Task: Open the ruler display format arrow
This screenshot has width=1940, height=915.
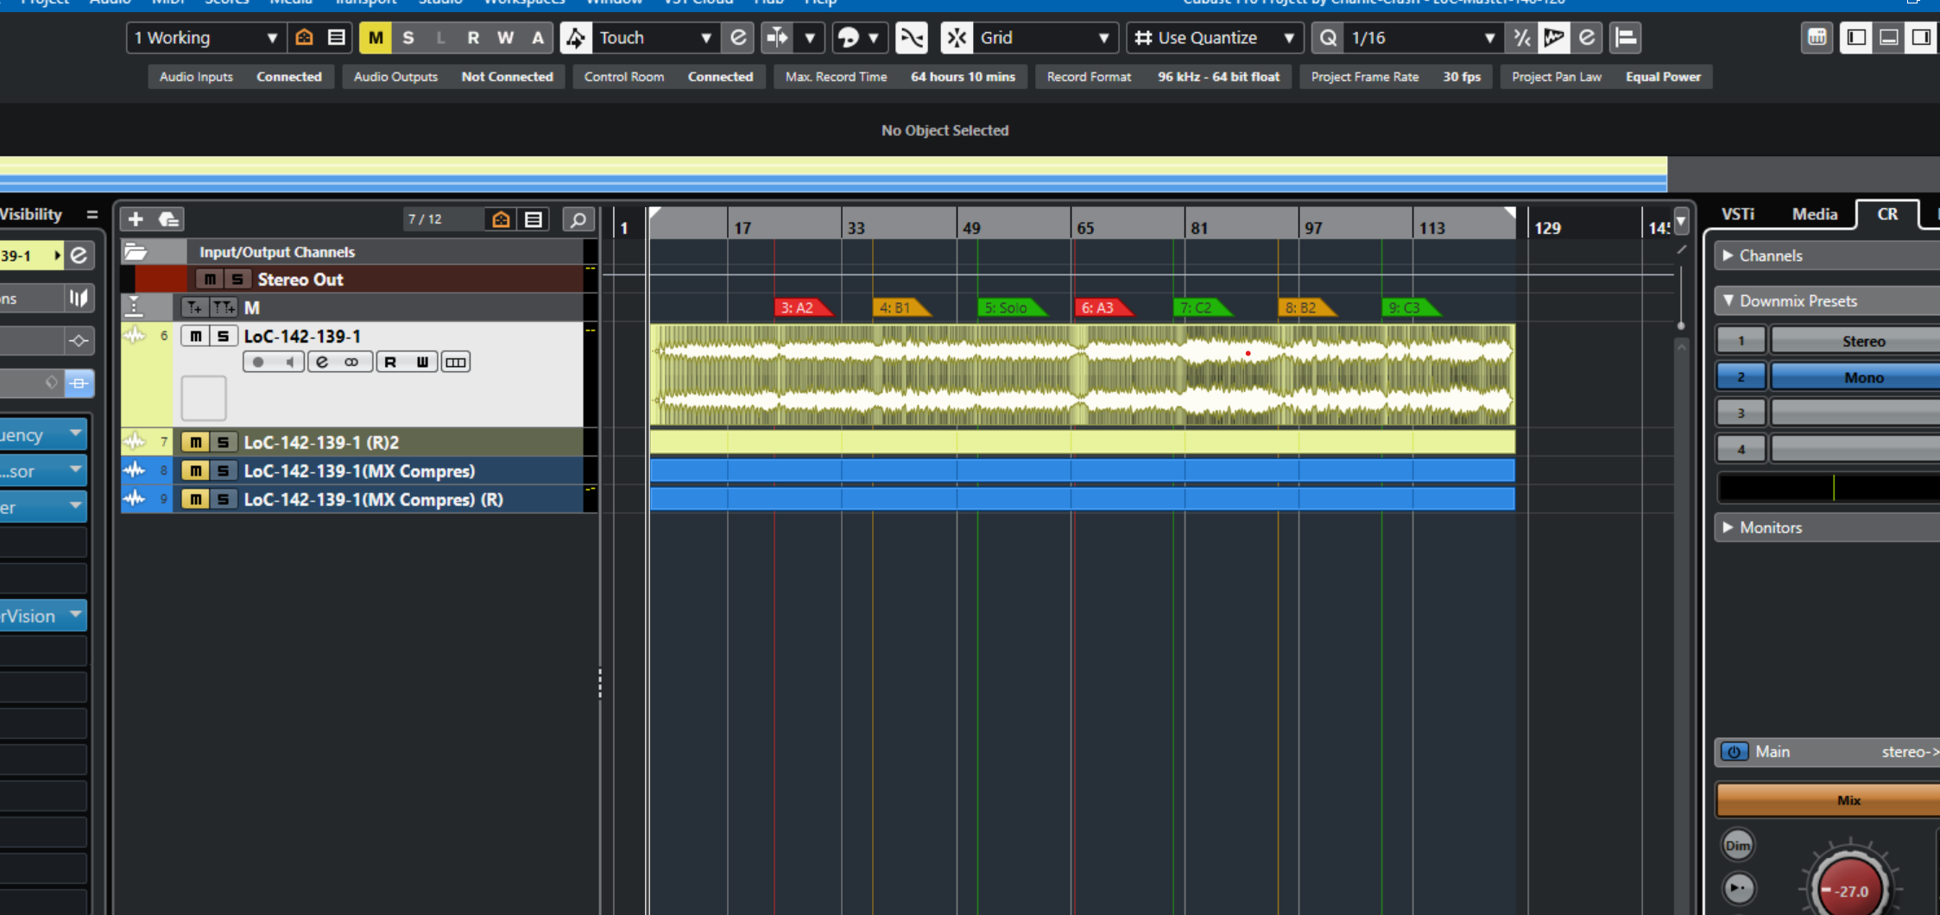Action: (x=1681, y=221)
